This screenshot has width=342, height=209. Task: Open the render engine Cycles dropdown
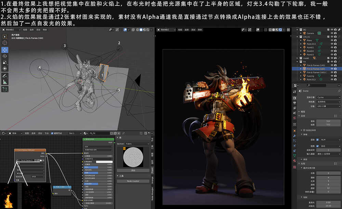click(x=328, y=97)
